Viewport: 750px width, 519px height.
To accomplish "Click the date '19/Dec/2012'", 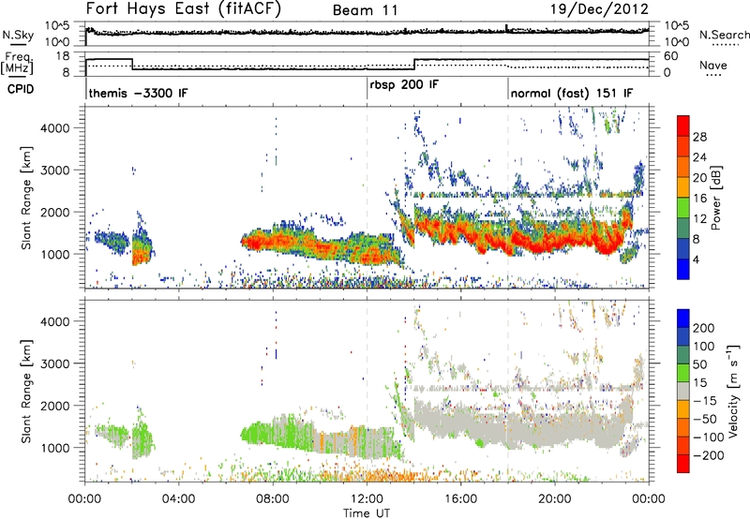I will pos(599,9).
